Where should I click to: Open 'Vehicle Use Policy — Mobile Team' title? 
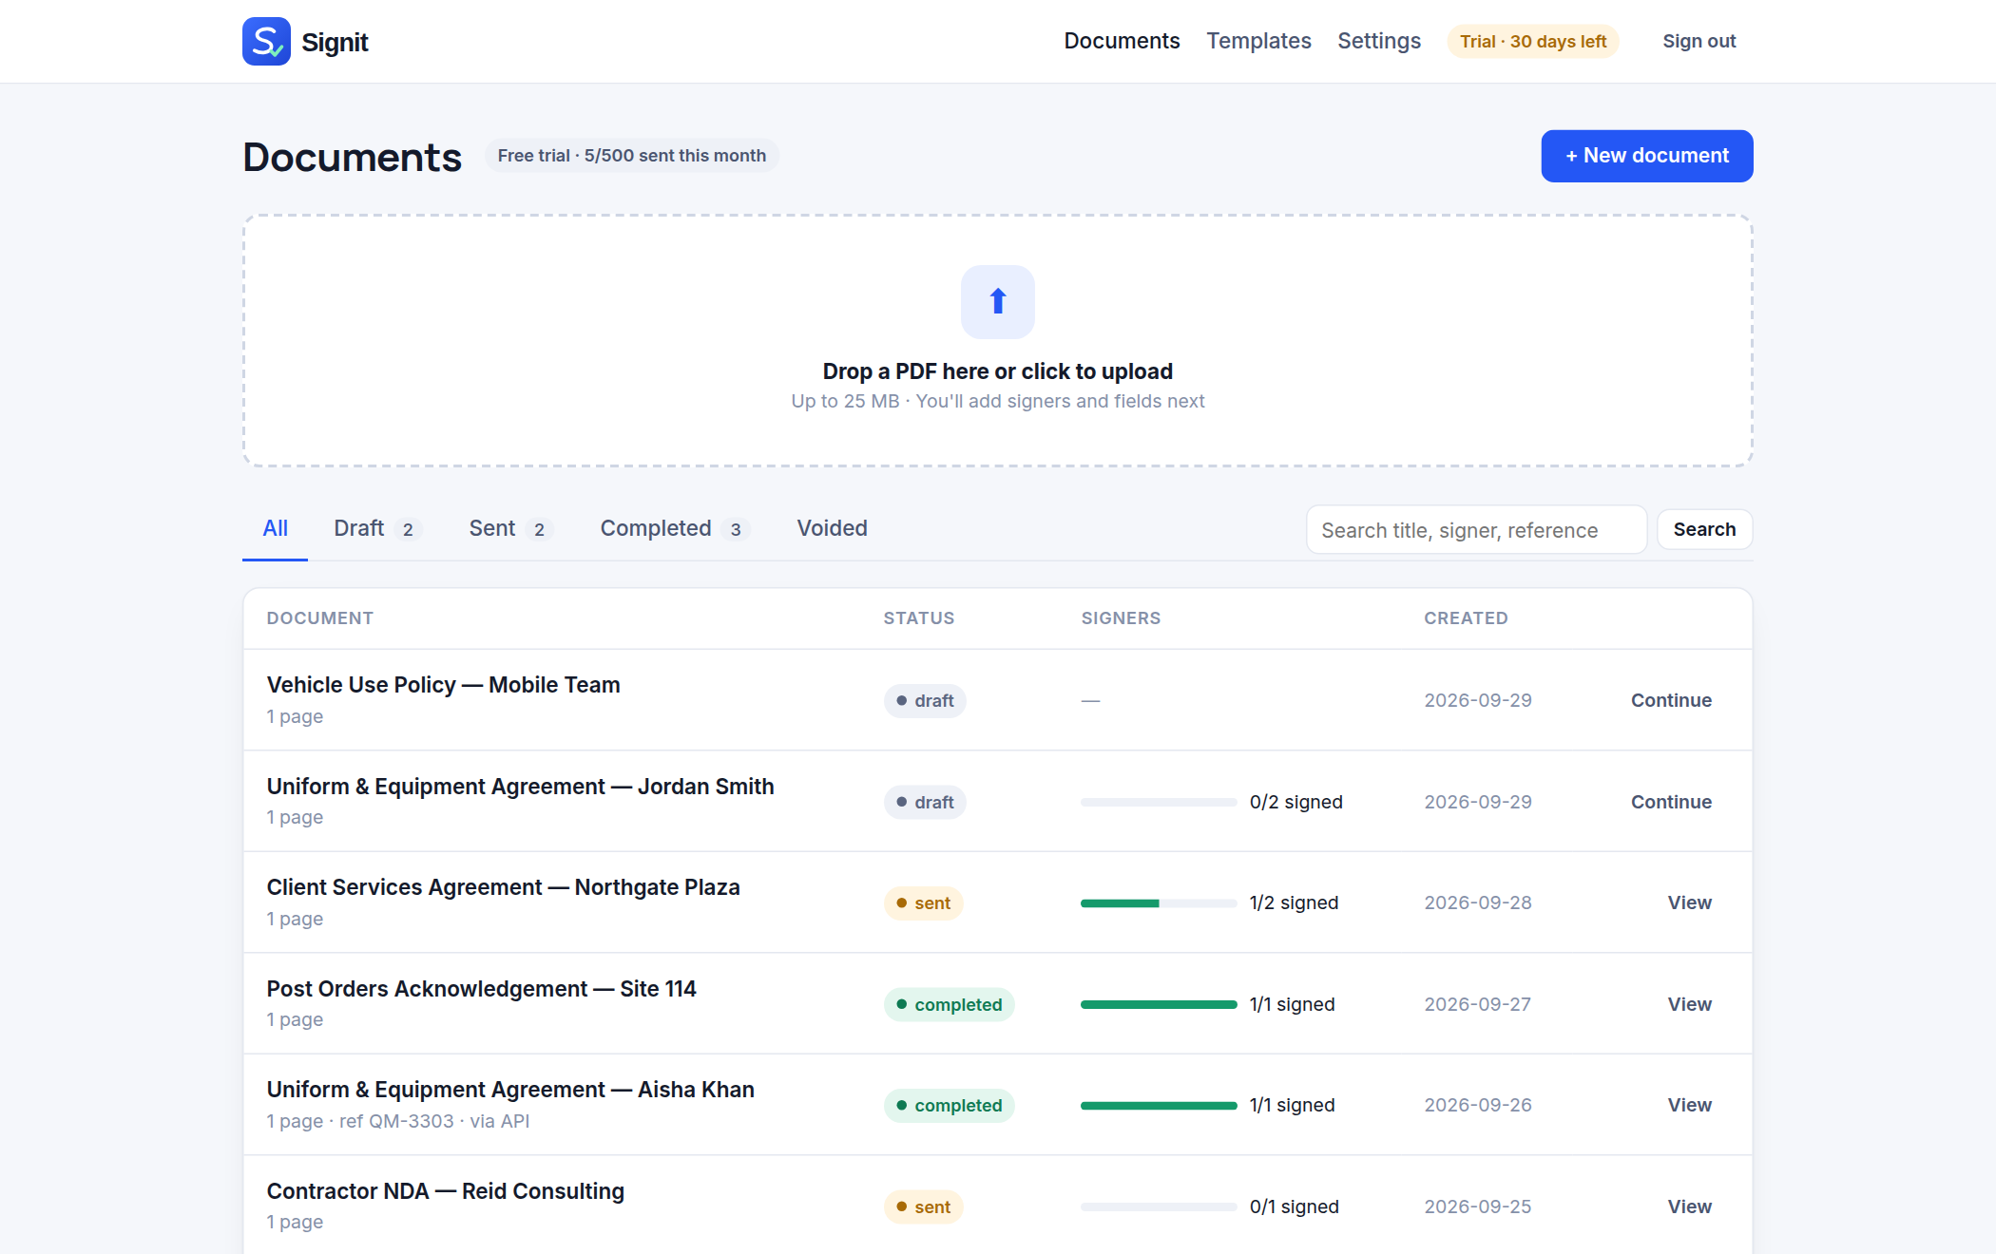coord(443,685)
